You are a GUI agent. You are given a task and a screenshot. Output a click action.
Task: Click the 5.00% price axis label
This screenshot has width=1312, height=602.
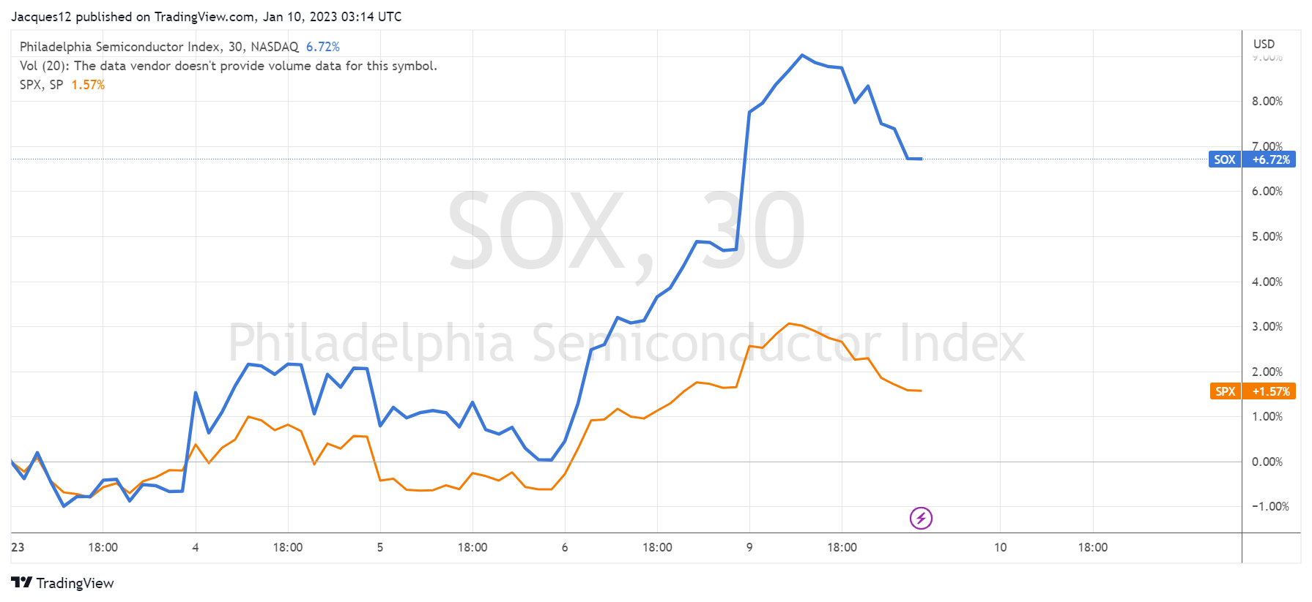1267,236
